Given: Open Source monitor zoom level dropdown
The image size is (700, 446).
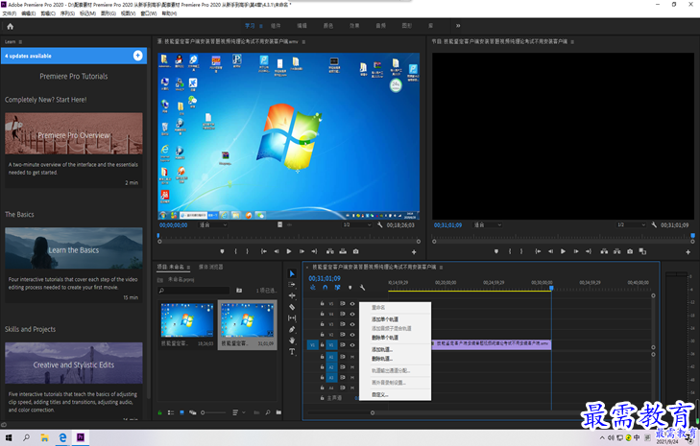Looking at the screenshot, I should pos(213,224).
